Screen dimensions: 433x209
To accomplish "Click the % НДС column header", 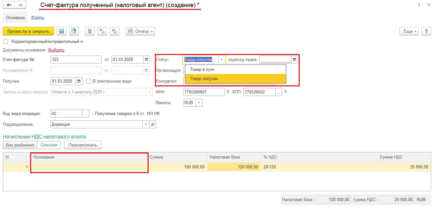I will pos(319,157).
